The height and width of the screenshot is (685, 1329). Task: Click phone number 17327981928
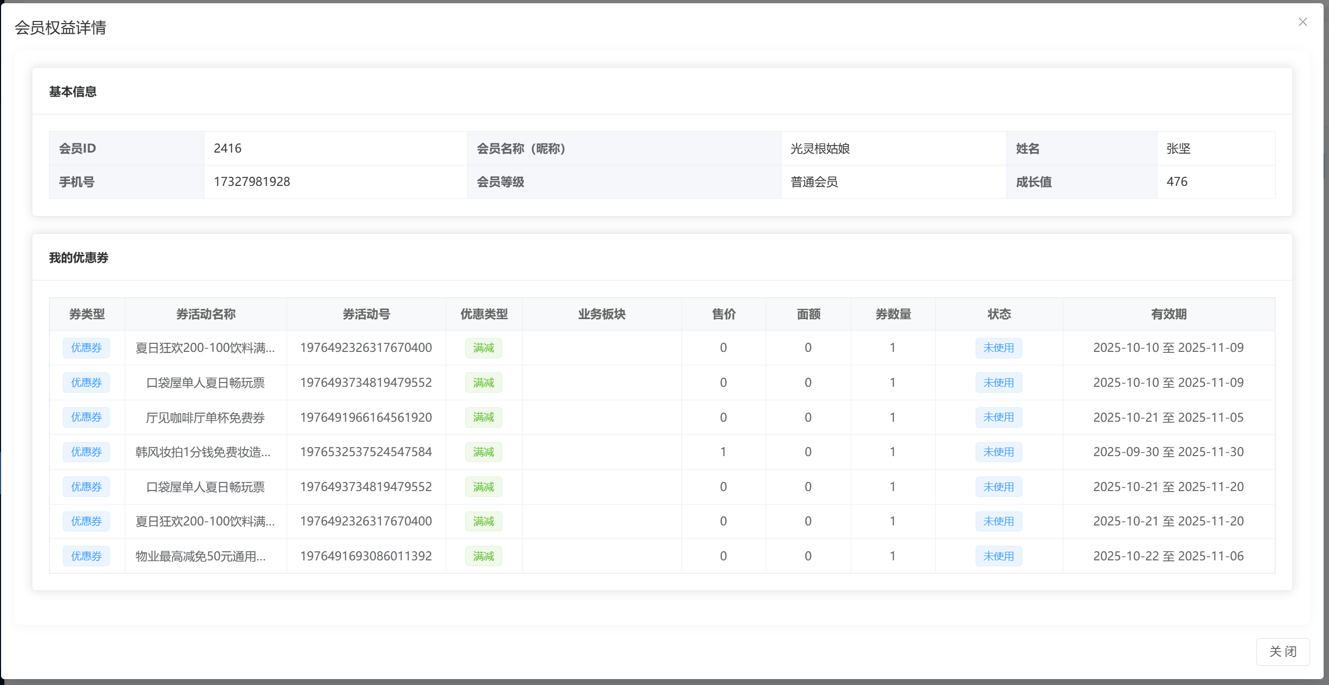(x=252, y=182)
